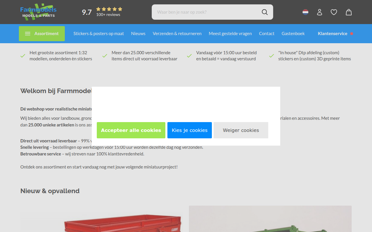Click the 'Betrouwbare service' line

tap(82, 154)
